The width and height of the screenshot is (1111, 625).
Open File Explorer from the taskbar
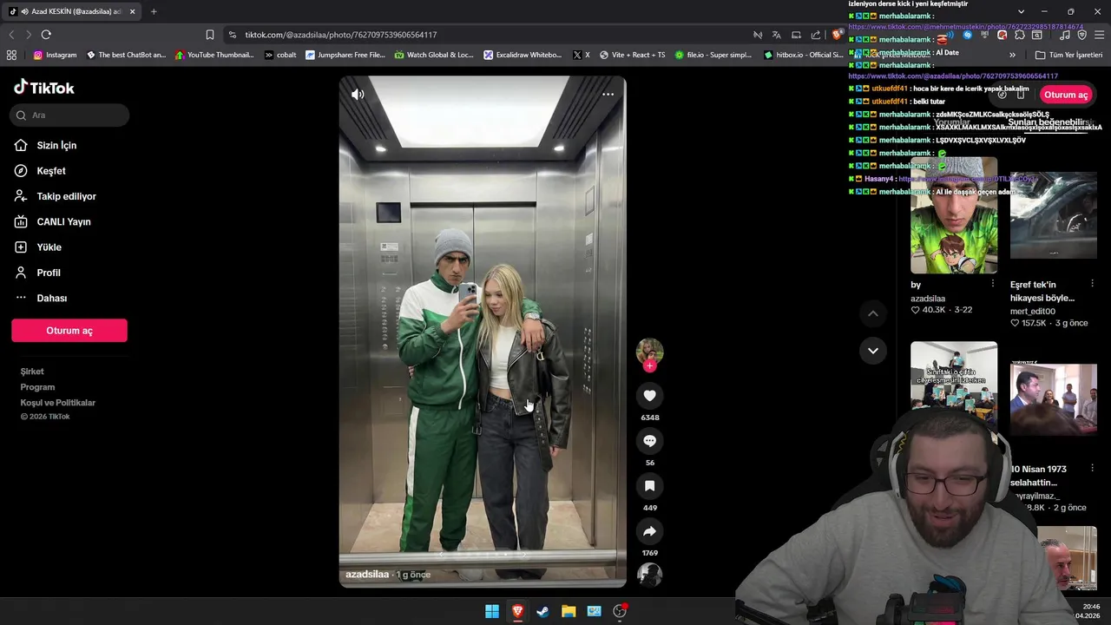coord(569,611)
